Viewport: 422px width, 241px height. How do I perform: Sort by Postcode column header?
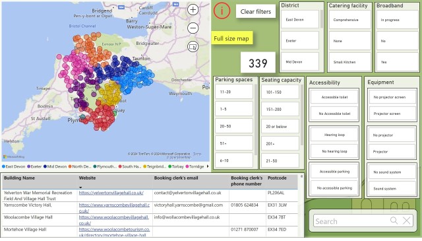[x=277, y=178]
